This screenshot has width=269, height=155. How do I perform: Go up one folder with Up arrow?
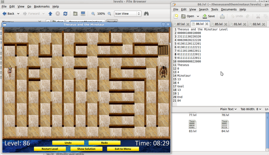pos(50,14)
